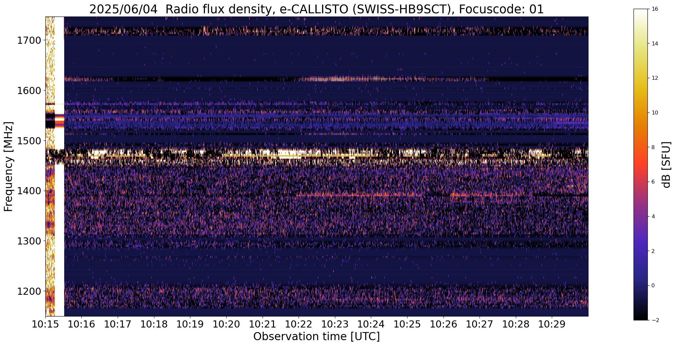Click the 'dB [SFU]' colorbar label
The height and width of the screenshot is (346, 676).
[x=666, y=164]
